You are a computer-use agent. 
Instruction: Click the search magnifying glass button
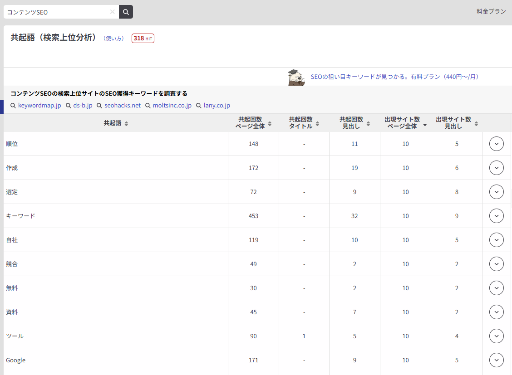pyautogui.click(x=126, y=12)
